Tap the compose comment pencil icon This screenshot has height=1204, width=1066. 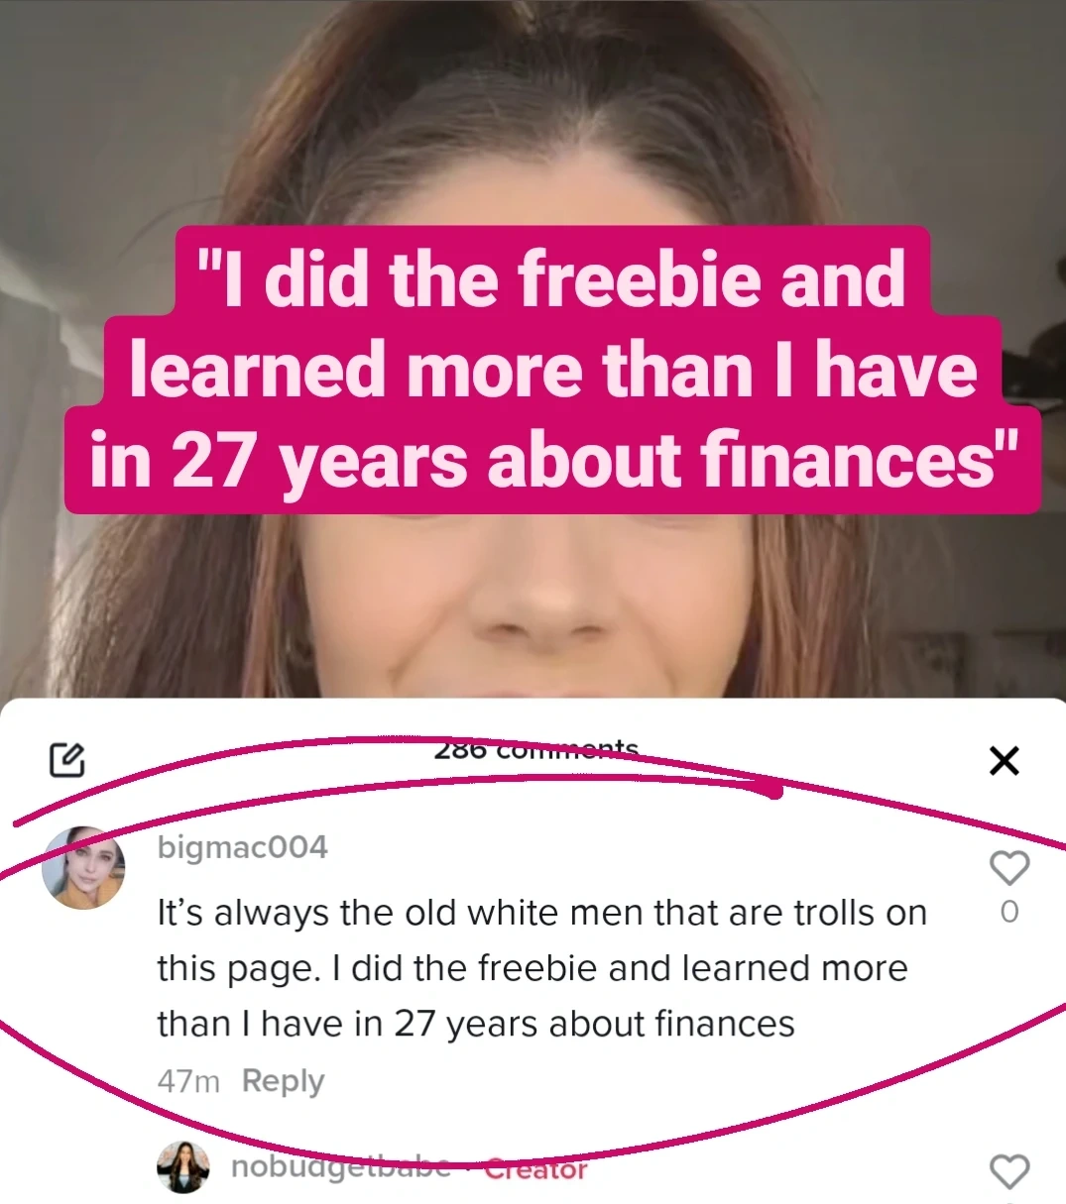click(67, 760)
